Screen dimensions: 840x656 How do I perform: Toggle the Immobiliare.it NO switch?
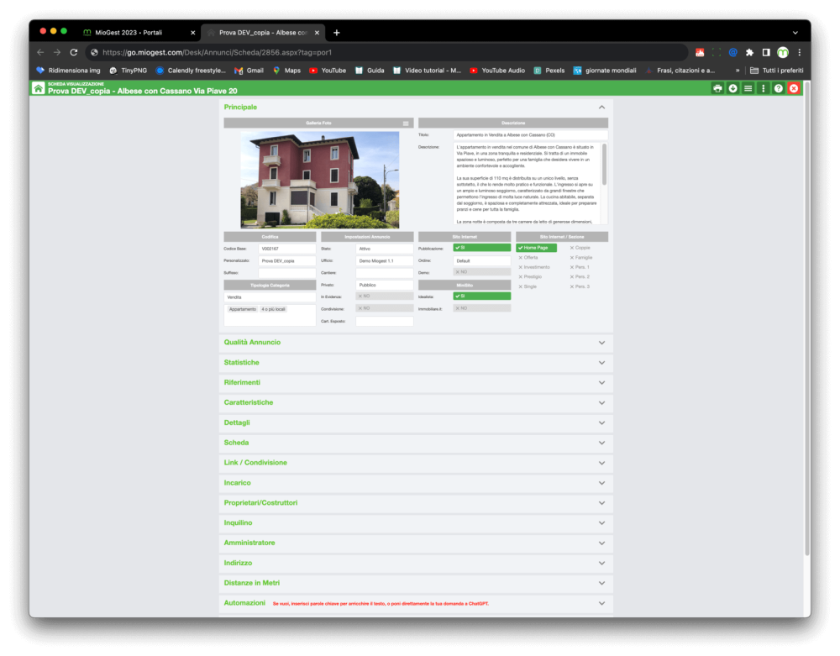pyautogui.click(x=481, y=308)
